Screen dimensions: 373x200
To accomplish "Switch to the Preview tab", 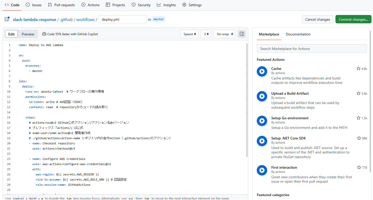I will click(x=28, y=34).
